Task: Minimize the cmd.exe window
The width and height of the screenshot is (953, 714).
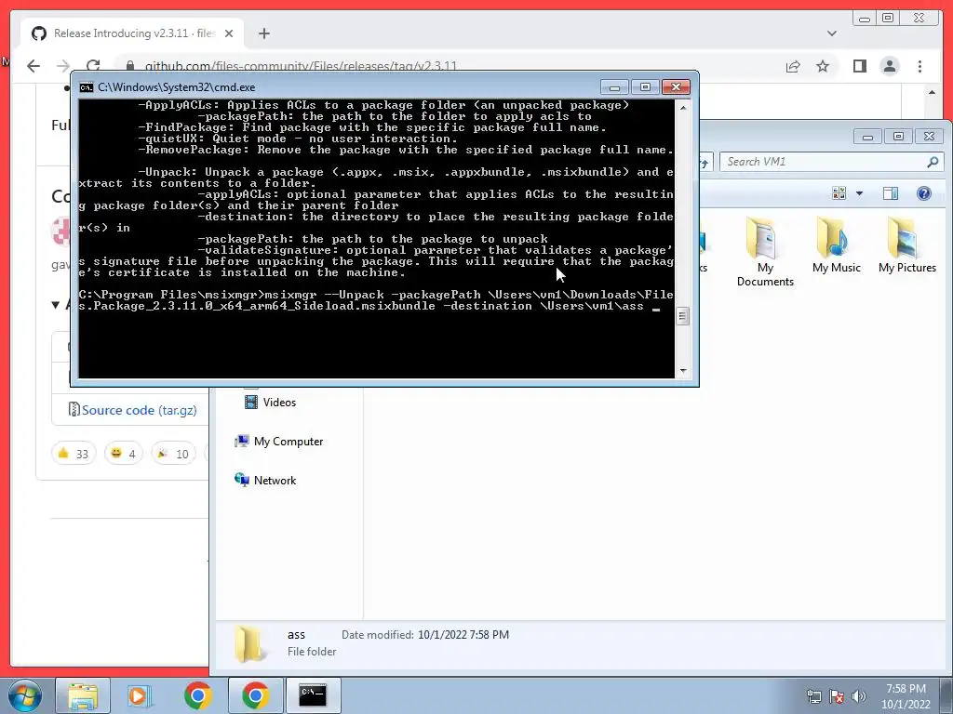Action: tap(614, 87)
